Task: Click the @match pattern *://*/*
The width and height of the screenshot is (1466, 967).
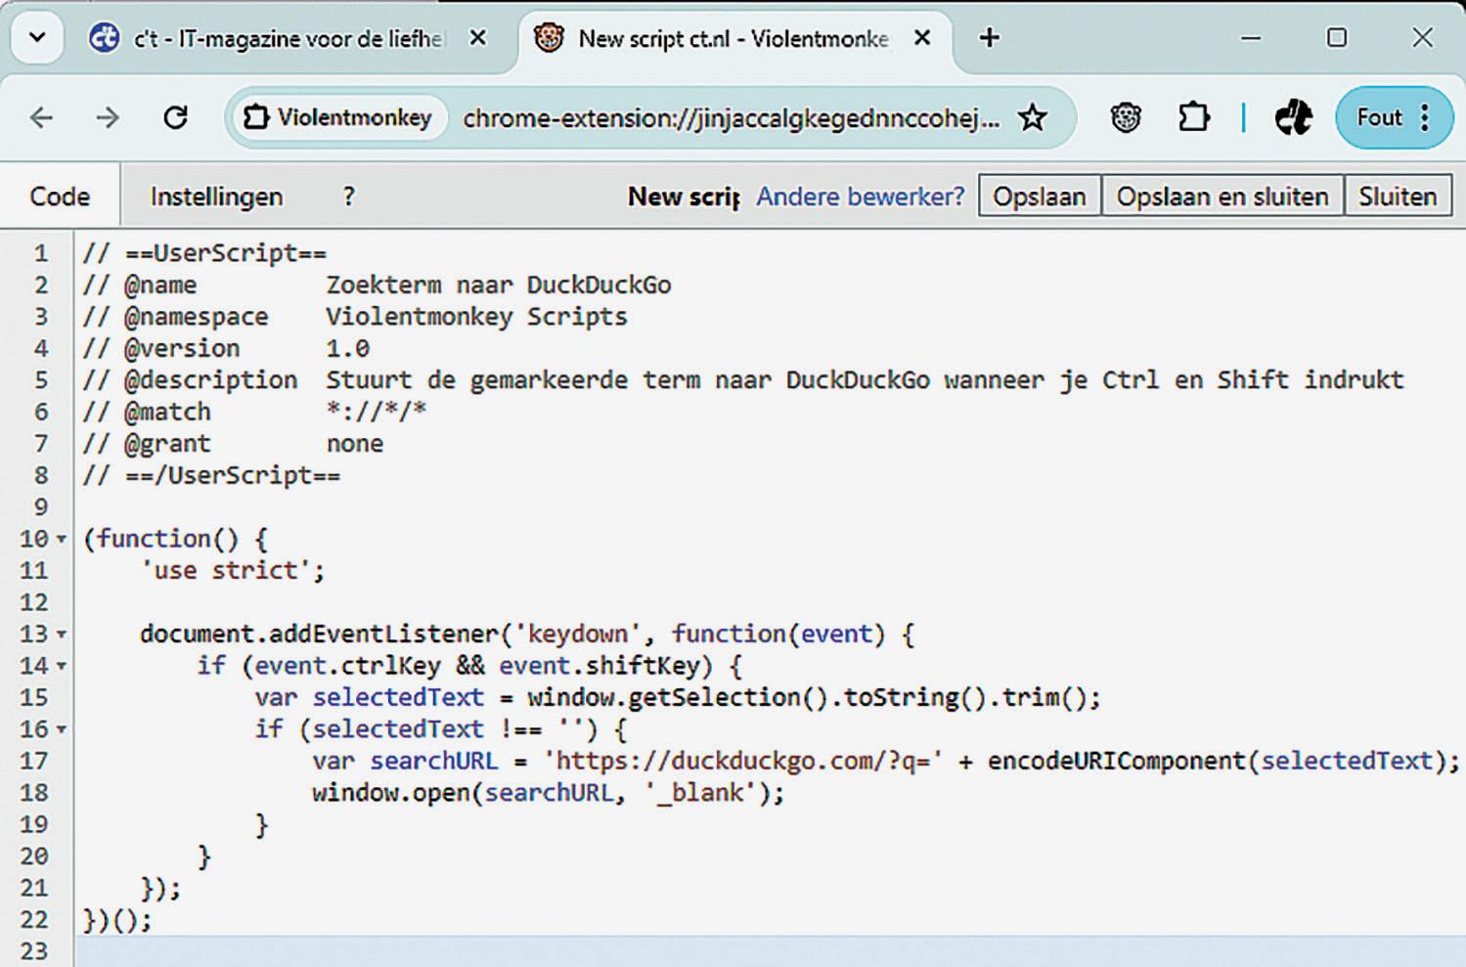Action: point(377,411)
